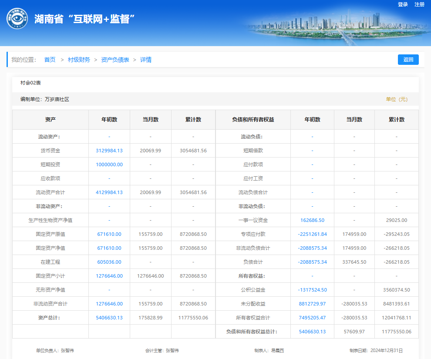Click the 资产 column header
Image resolution: width=431 pixels, height=359 pixels.
pyautogui.click(x=51, y=120)
